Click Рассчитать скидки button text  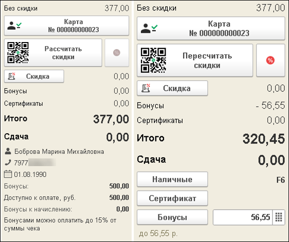point(63,53)
